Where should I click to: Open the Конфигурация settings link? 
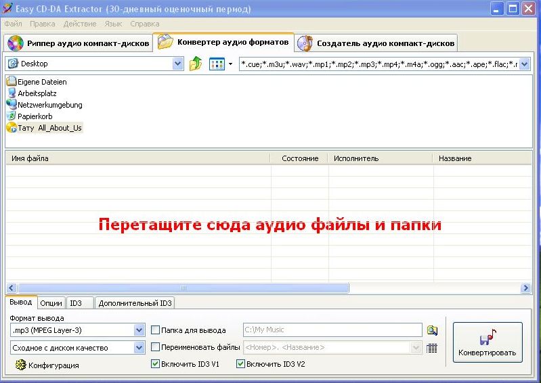tap(53, 365)
